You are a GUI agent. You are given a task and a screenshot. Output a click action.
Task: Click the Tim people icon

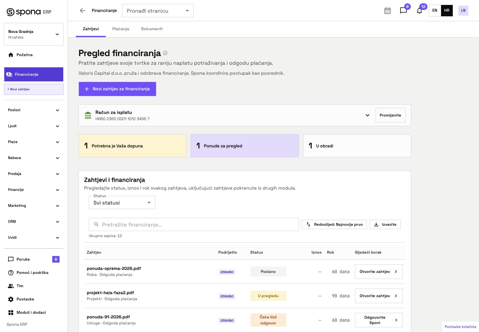coord(11,286)
